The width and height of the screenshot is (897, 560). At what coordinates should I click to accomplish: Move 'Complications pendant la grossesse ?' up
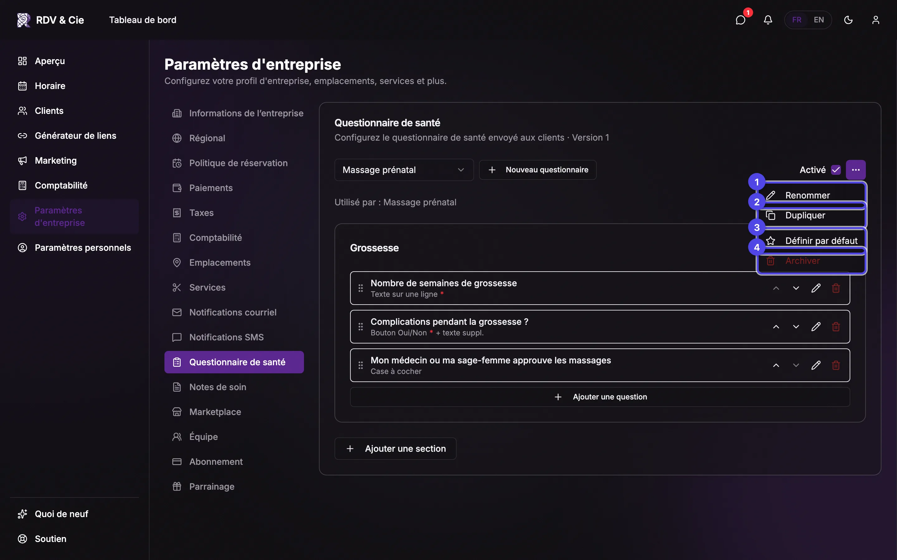click(x=776, y=327)
